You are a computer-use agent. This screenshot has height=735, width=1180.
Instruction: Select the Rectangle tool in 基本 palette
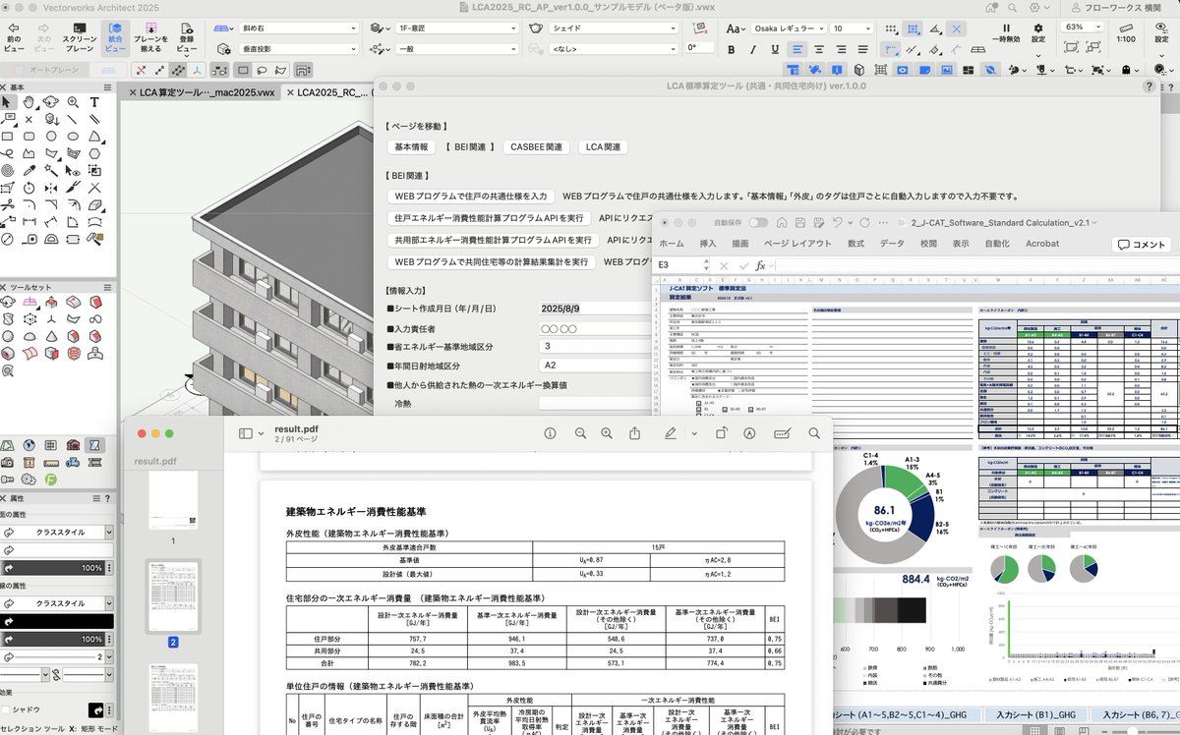(x=7, y=136)
